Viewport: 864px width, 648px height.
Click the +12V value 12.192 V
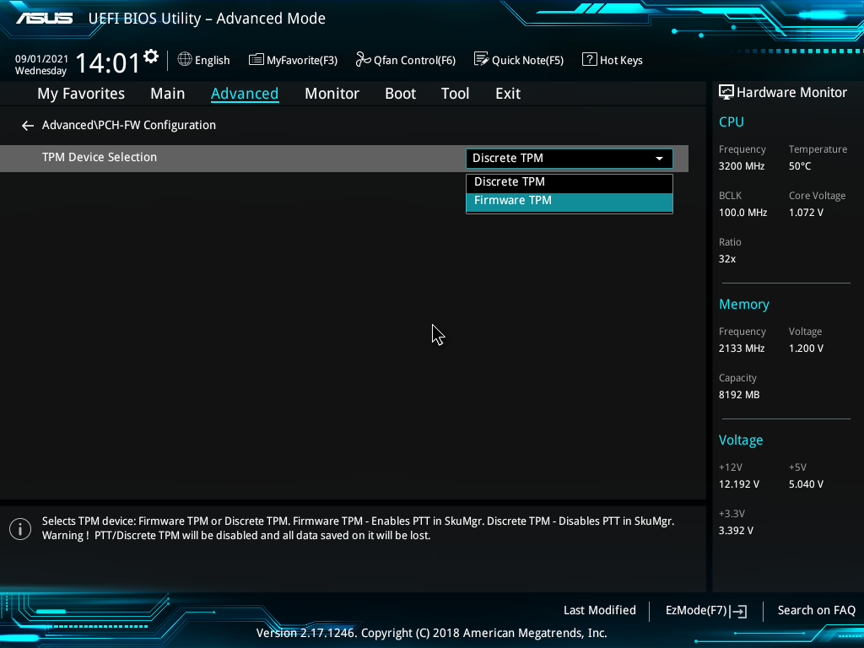pyautogui.click(x=738, y=483)
